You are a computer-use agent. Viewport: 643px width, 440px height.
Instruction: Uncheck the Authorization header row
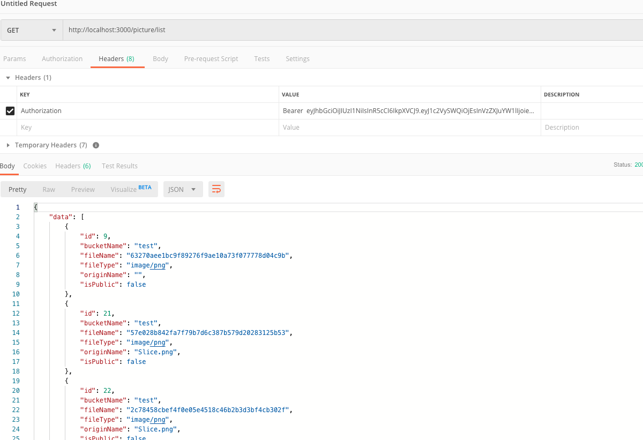pos(11,110)
